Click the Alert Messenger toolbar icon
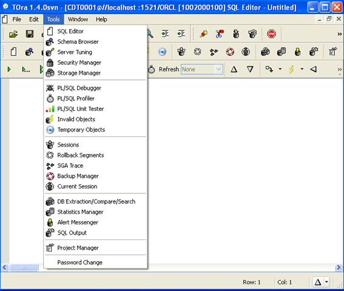Screen dimensions: 344x291 coord(297,52)
